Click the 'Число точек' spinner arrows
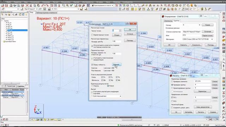Viewport: 226px width, 127px height. tap(120, 31)
